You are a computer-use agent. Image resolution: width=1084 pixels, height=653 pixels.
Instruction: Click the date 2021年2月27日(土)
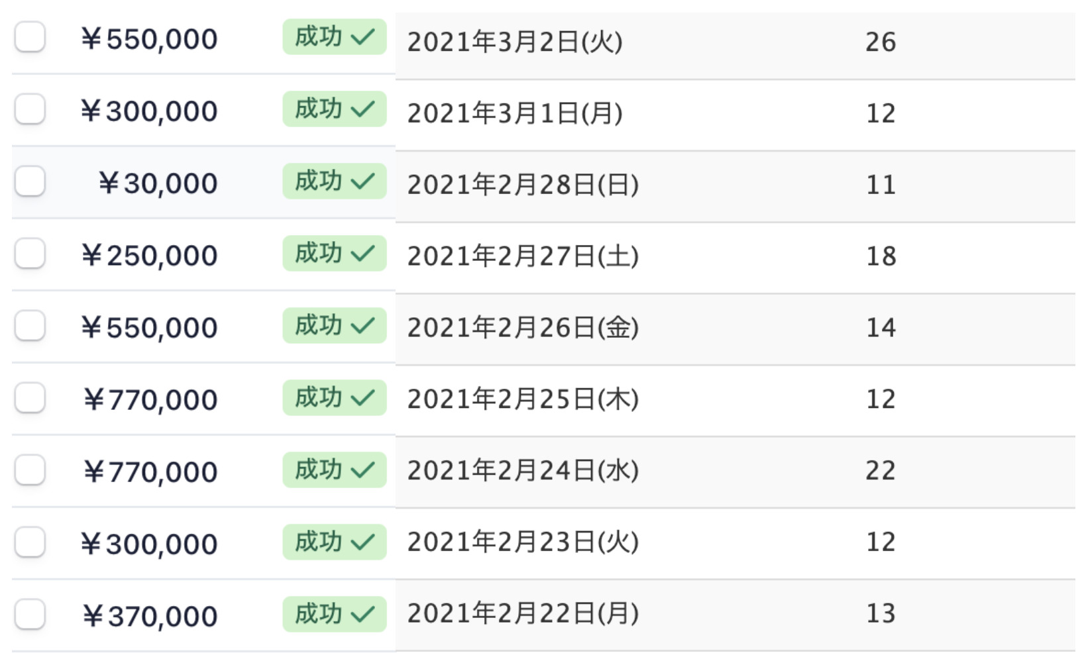pos(523,256)
